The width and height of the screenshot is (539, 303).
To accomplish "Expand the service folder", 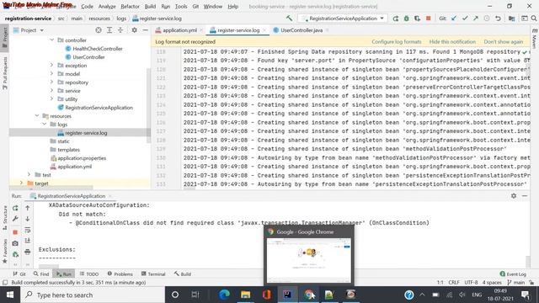I will pos(52,90).
